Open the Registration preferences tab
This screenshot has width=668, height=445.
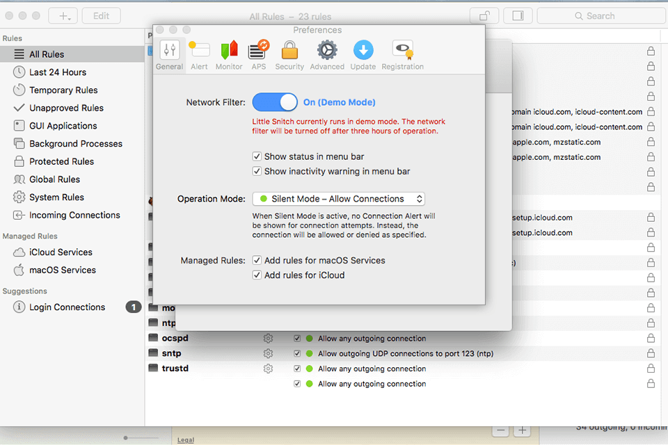point(403,56)
